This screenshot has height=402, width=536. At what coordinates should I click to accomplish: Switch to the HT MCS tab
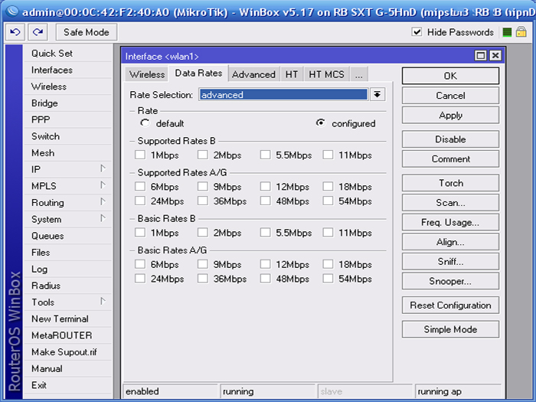[326, 74]
